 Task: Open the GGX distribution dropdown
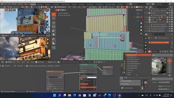tap(164, 86)
